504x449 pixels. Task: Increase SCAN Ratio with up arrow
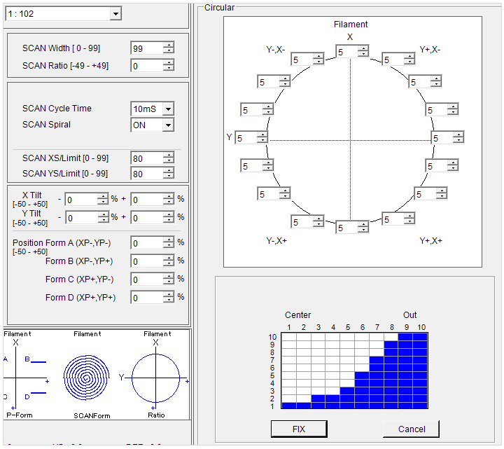(x=168, y=62)
